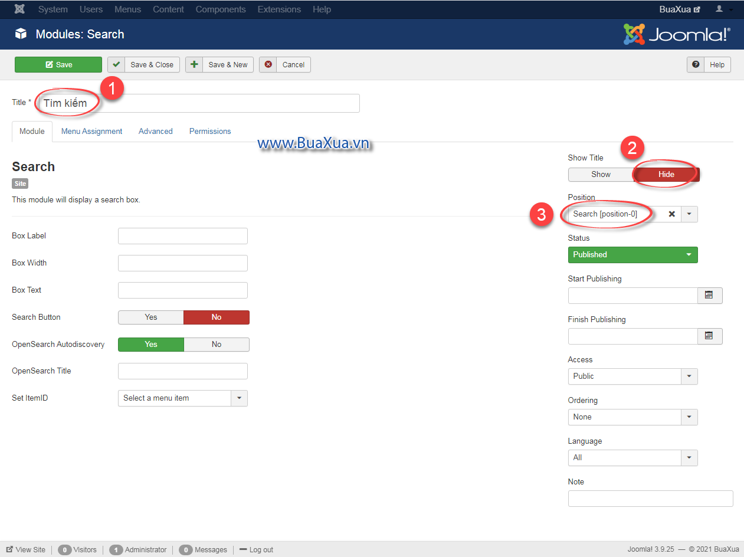
Task: Click the Joomla! brand logo
Action: pyautogui.click(x=677, y=34)
